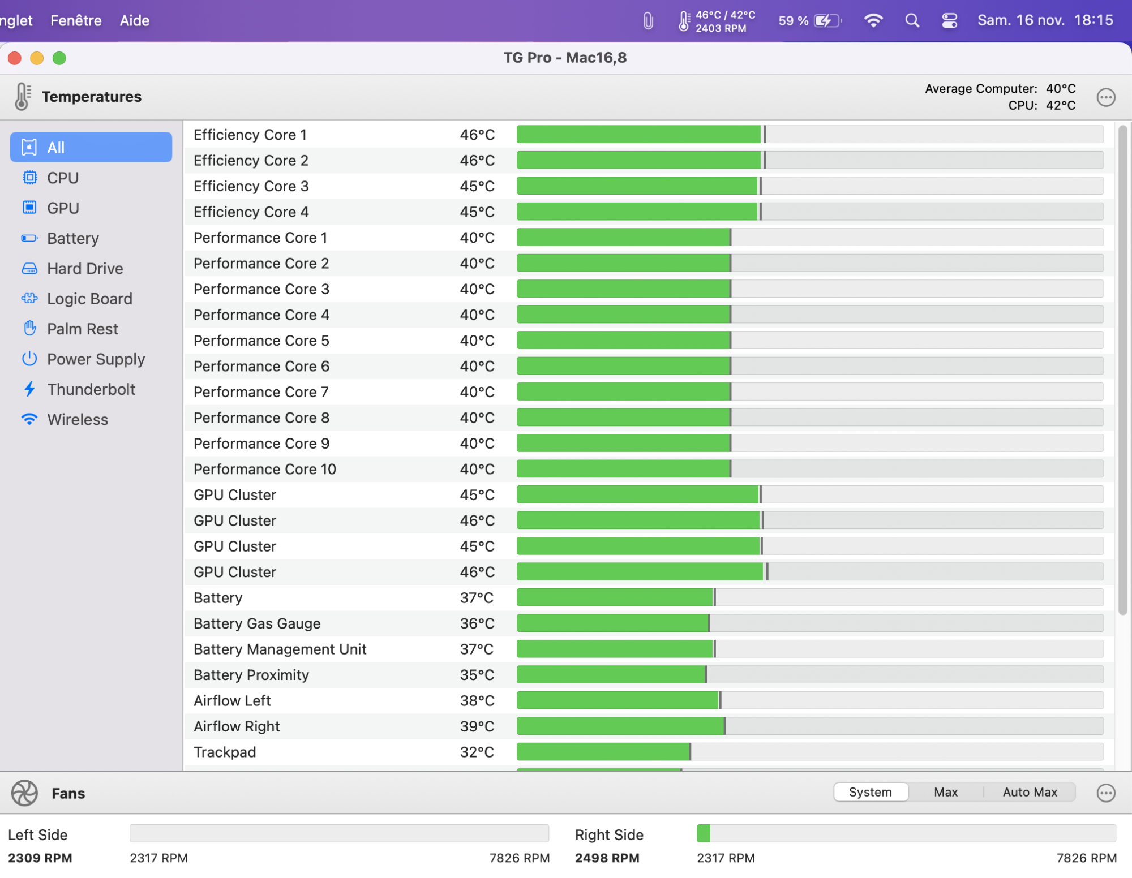Select Wireless sensors category

(x=78, y=419)
